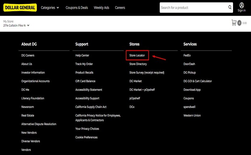251x155 pixels.
Task: Open Store Survey (receipt required) link
Action: click(x=147, y=72)
